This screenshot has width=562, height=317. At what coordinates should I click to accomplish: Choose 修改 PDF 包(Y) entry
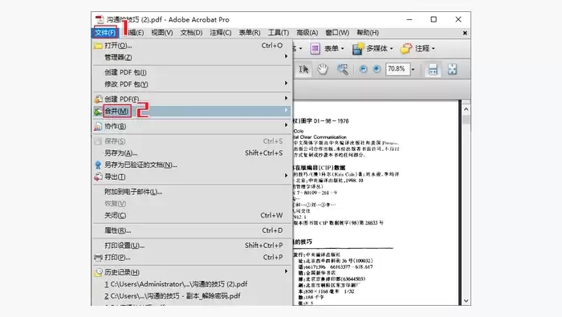[193, 84]
